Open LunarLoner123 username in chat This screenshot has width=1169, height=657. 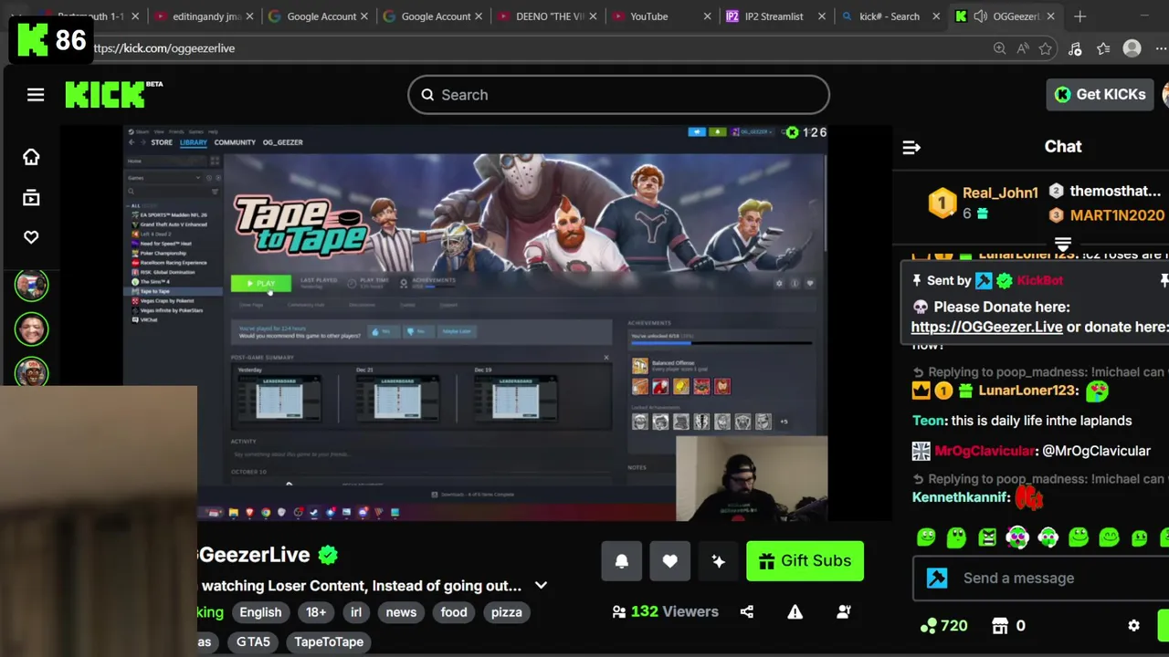tap(1027, 391)
